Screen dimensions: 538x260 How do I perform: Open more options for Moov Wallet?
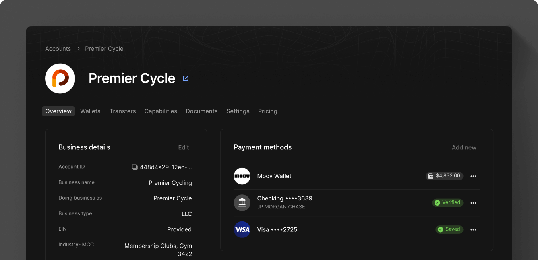pyautogui.click(x=473, y=176)
